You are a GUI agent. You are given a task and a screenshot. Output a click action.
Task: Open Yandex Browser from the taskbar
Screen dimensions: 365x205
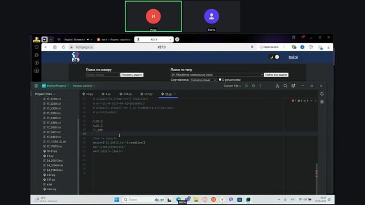tap(222, 199)
